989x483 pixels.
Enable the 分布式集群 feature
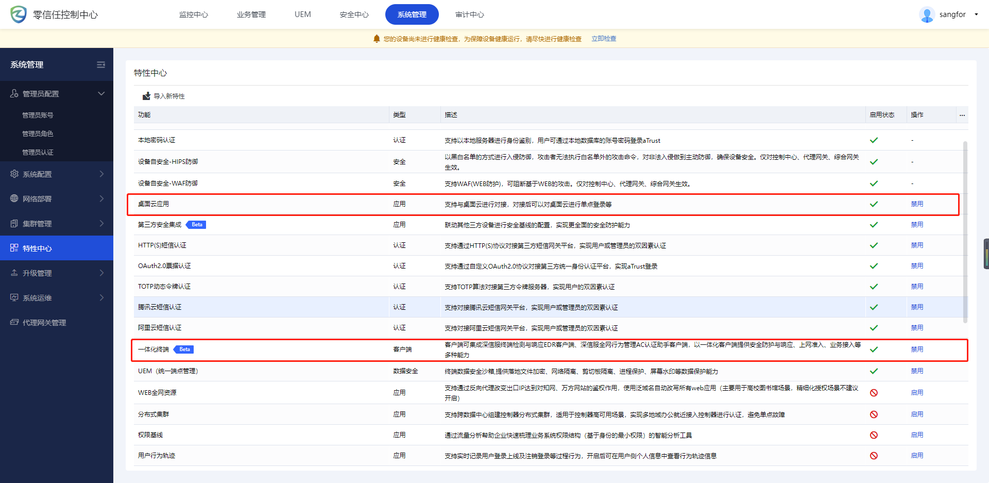[917, 414]
